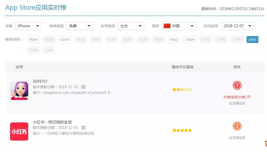
Task: Click 小红书 version date 2018-12-03
Action: [68, 128]
